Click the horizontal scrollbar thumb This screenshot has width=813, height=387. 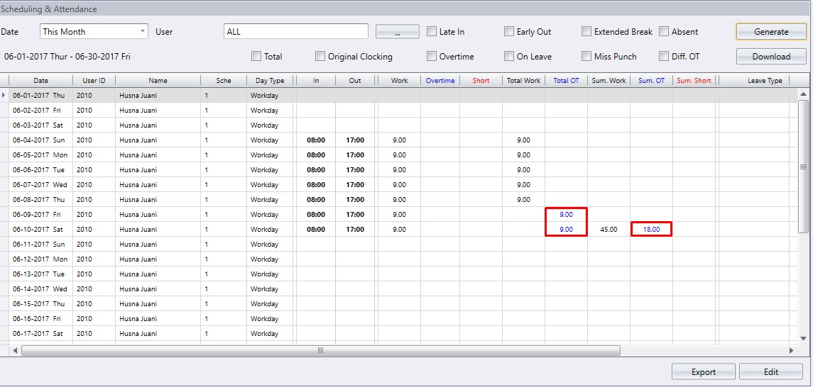pyautogui.click(x=320, y=351)
